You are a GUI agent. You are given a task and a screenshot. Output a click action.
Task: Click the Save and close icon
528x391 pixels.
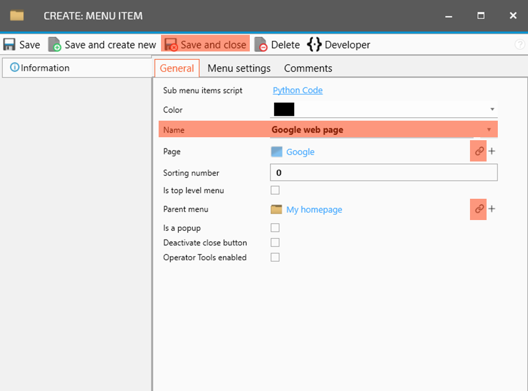171,45
